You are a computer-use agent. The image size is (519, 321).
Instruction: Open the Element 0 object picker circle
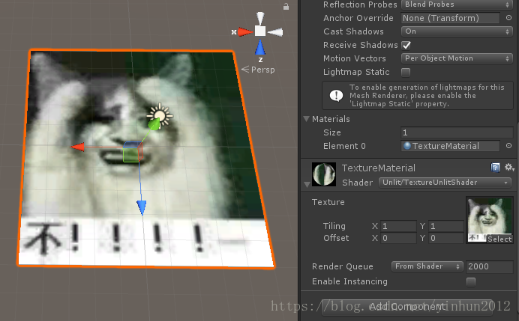click(x=508, y=146)
